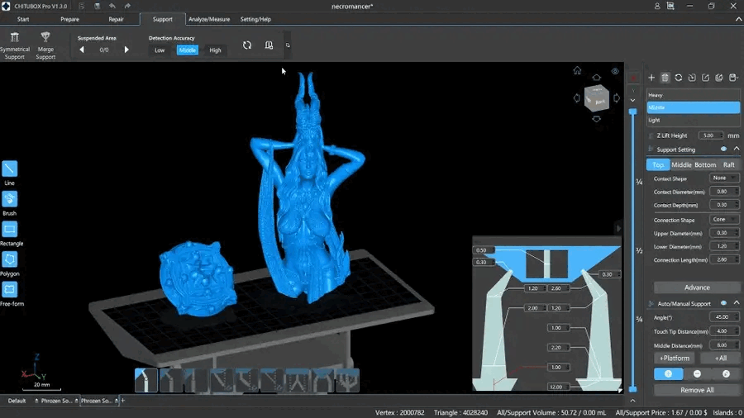Open the Raft support settings tab

pyautogui.click(x=729, y=164)
